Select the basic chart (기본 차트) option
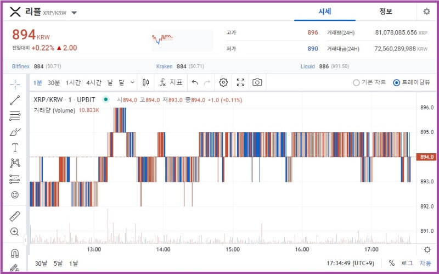The image size is (439, 274). click(x=369, y=82)
